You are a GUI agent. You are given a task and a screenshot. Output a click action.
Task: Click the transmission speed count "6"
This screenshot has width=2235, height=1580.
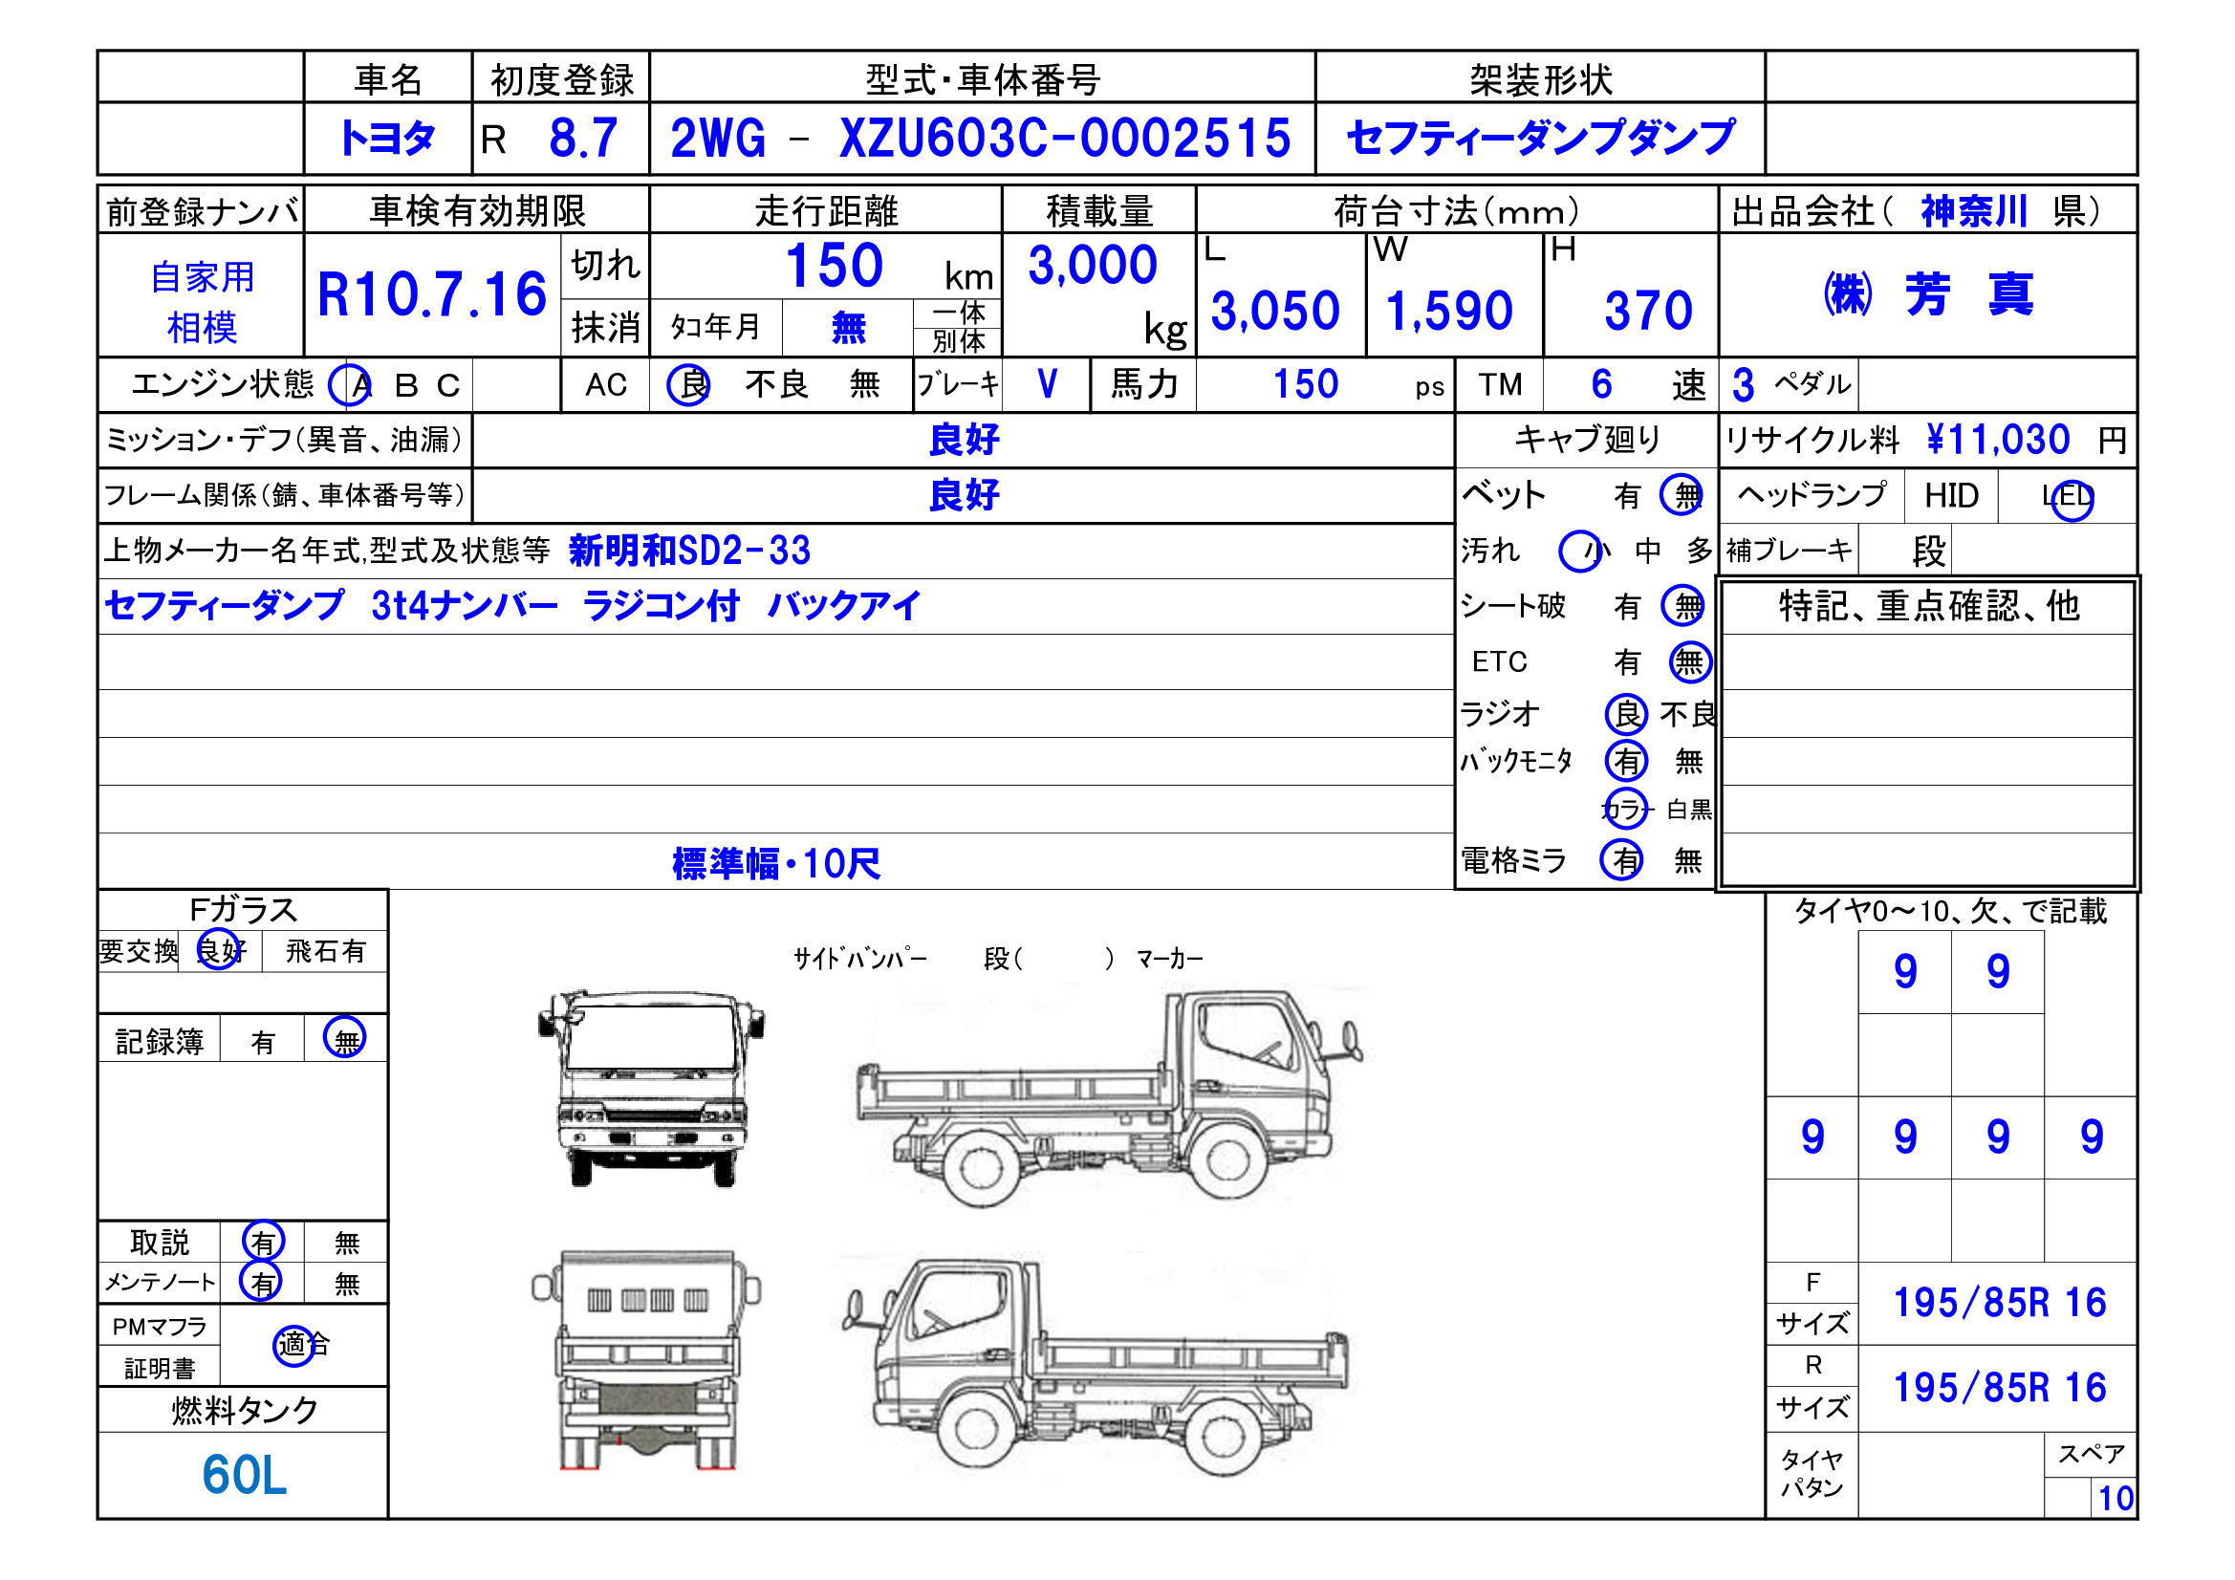coord(1601,384)
